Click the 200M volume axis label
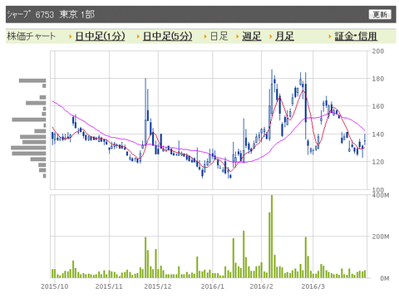The width and height of the screenshot is (399, 303). (x=381, y=237)
